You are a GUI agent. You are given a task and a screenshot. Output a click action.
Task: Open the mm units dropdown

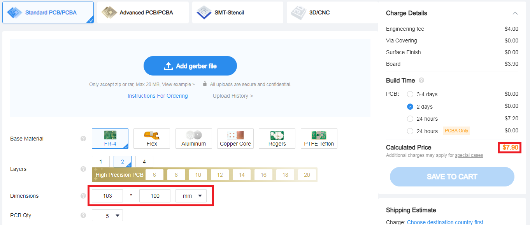(191, 196)
